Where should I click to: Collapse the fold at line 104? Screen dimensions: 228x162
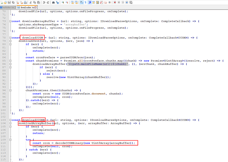tap(10, 123)
